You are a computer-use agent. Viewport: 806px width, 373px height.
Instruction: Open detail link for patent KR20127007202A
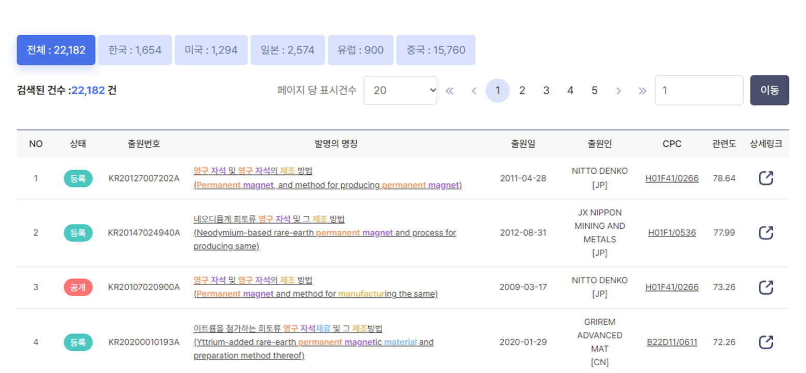click(766, 178)
